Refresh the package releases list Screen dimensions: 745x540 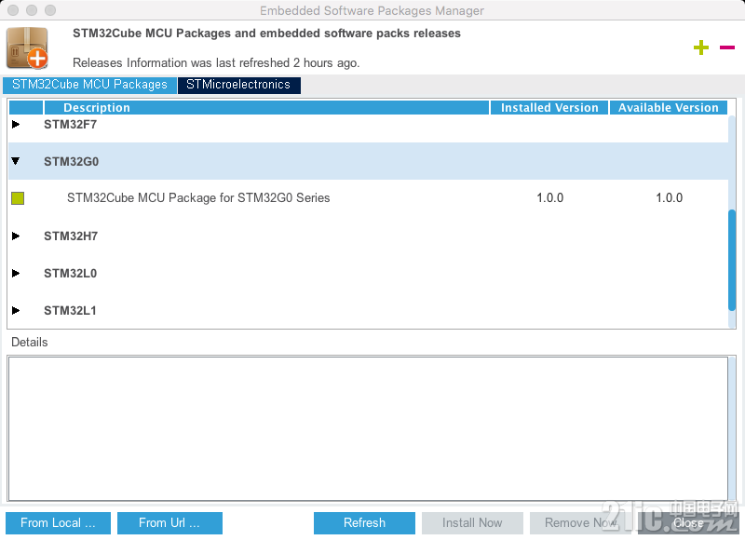(x=364, y=523)
